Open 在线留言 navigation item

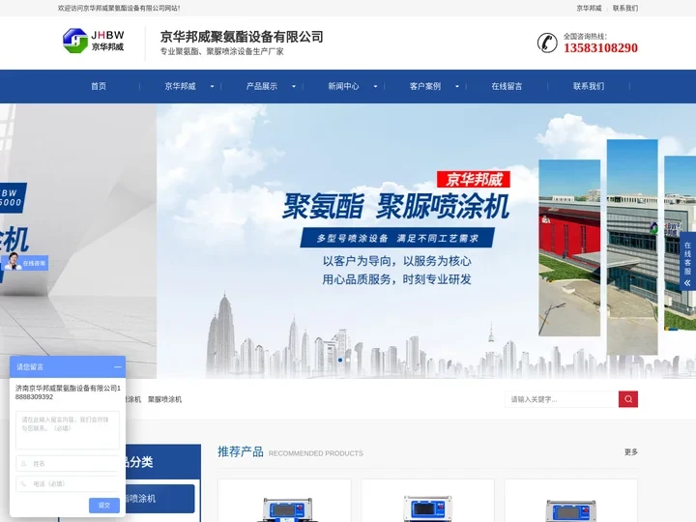pos(507,86)
